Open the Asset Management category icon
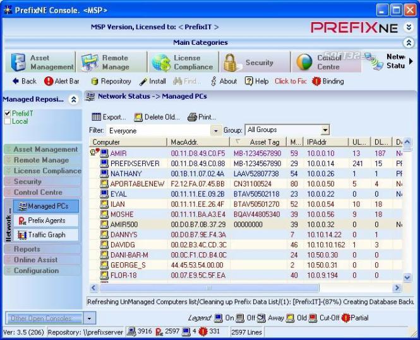The width and height of the screenshot is (420, 340). click(x=18, y=62)
